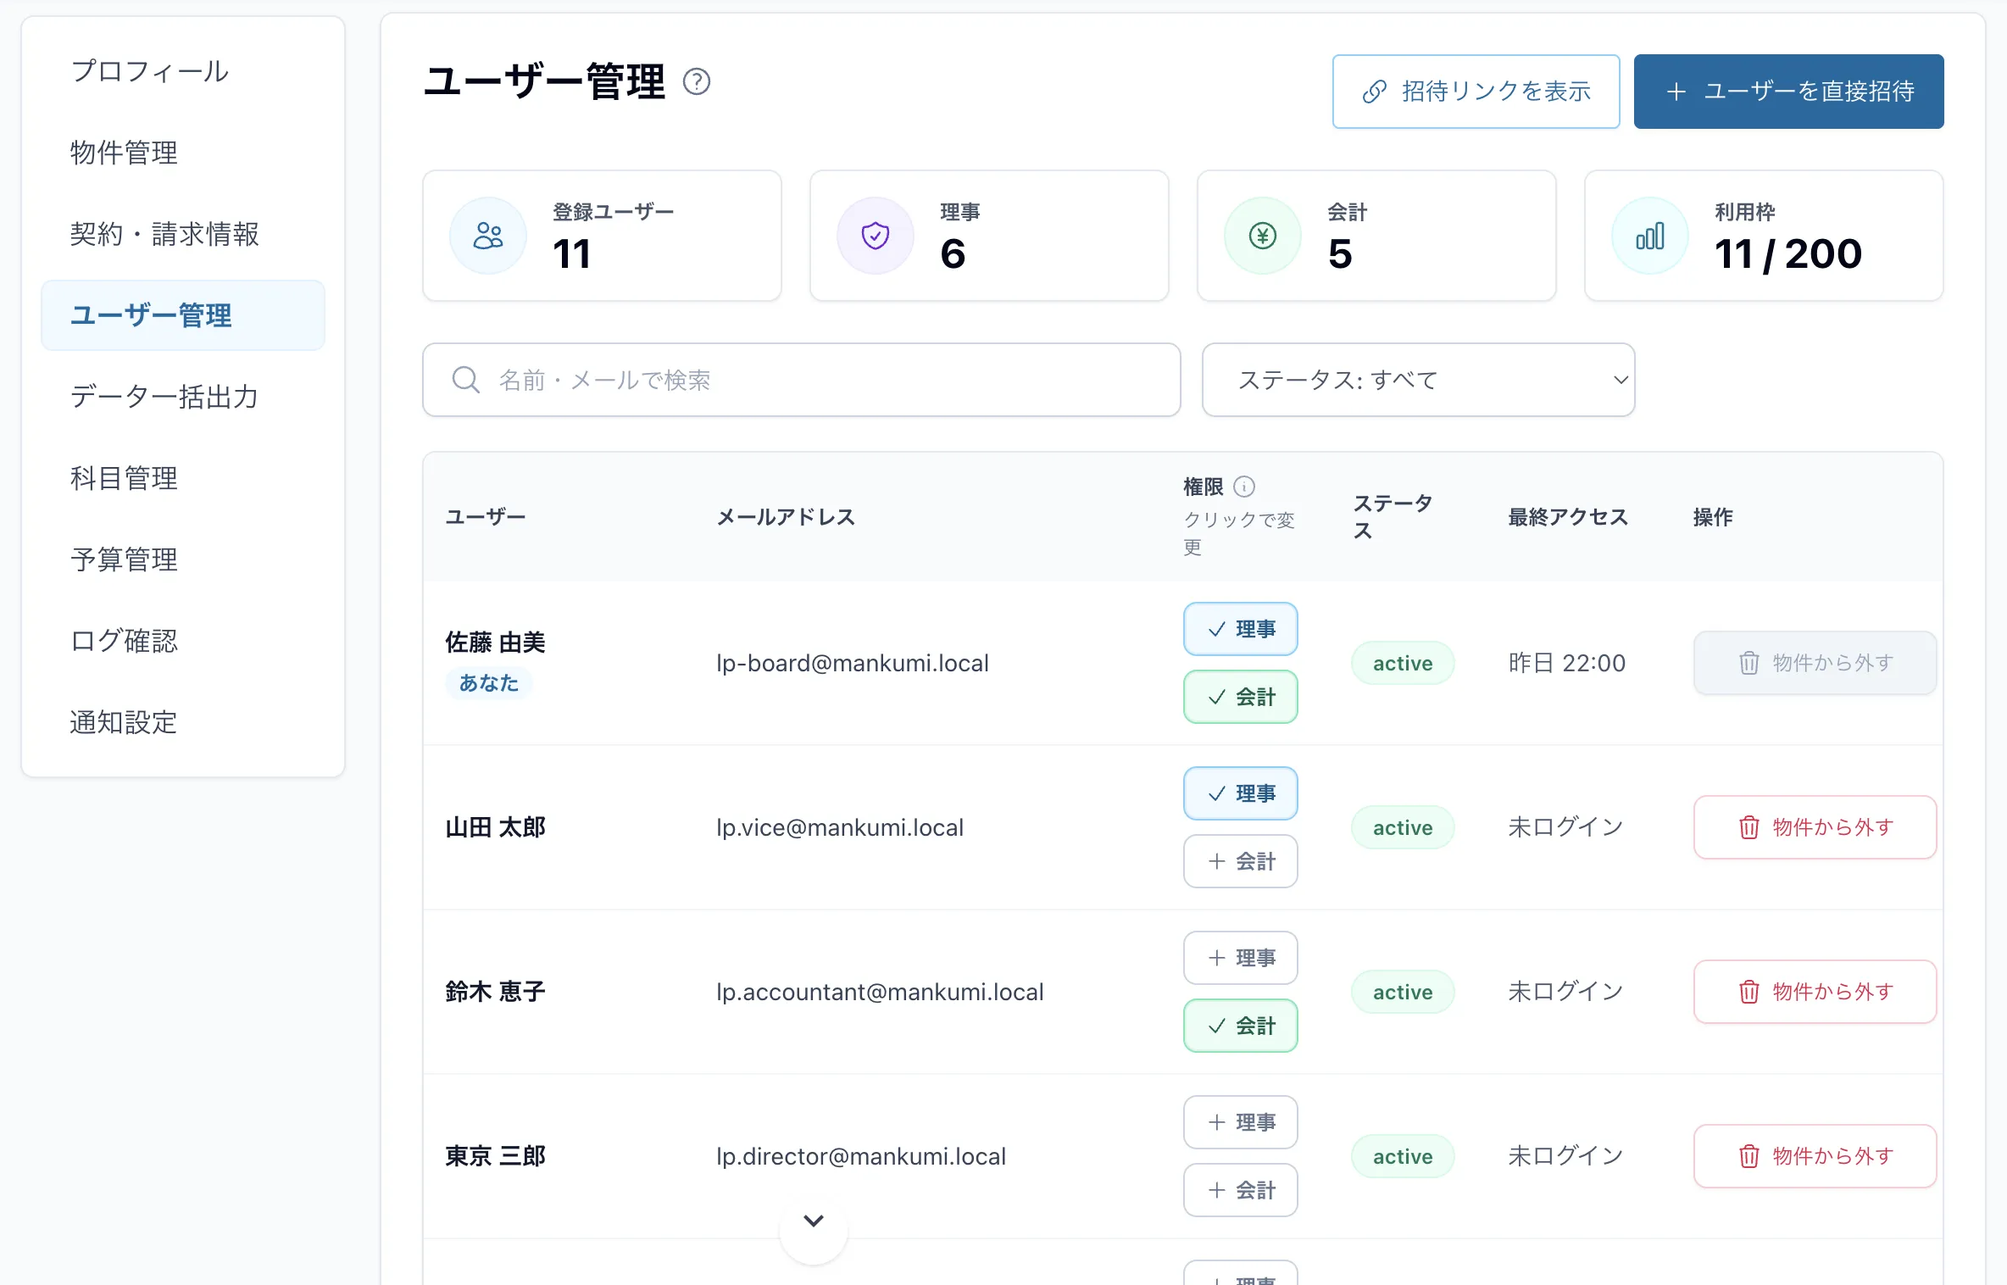Click the bar chart icon in 利用枠 card
2007x1285 pixels.
(x=1650, y=236)
